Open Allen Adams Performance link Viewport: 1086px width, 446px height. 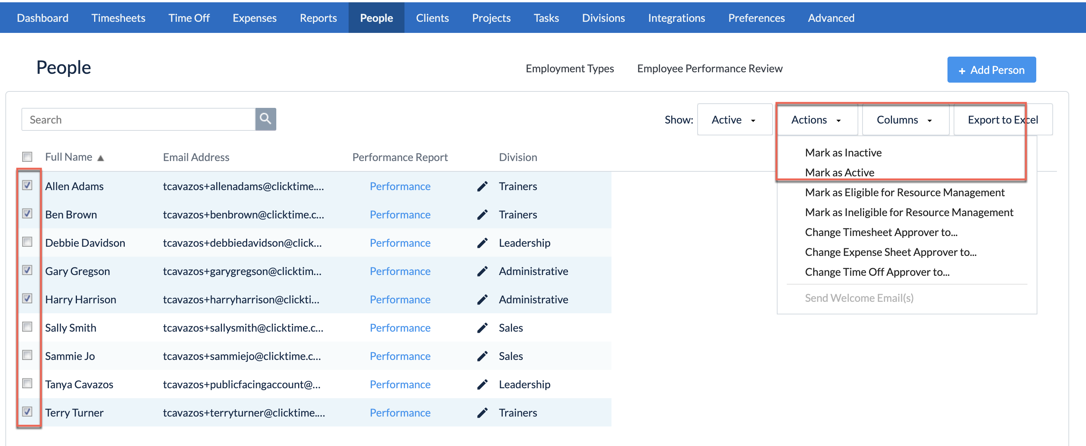pos(400,186)
